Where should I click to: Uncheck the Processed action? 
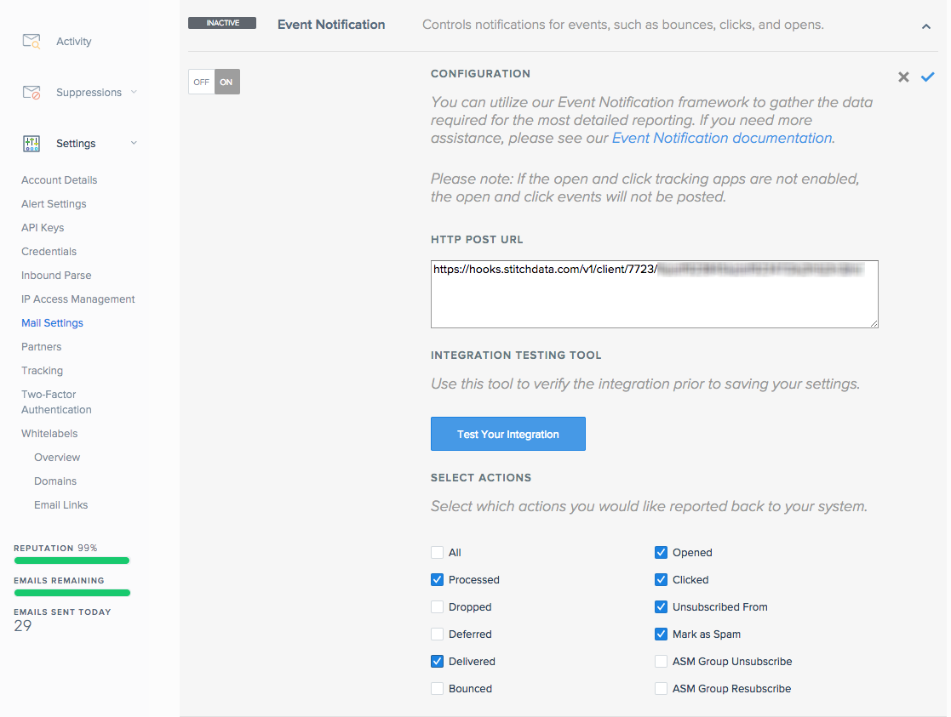(x=437, y=579)
